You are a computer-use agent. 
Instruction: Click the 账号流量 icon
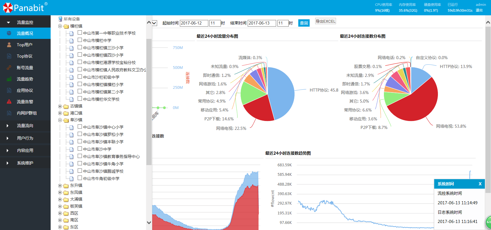tap(9, 68)
